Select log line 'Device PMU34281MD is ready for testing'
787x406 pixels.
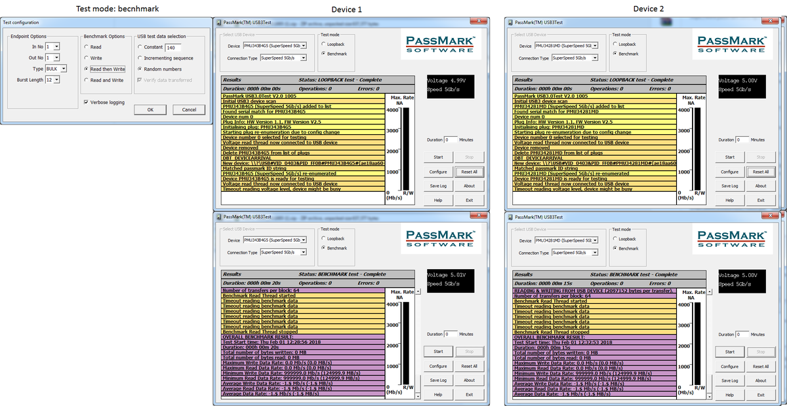click(594, 178)
